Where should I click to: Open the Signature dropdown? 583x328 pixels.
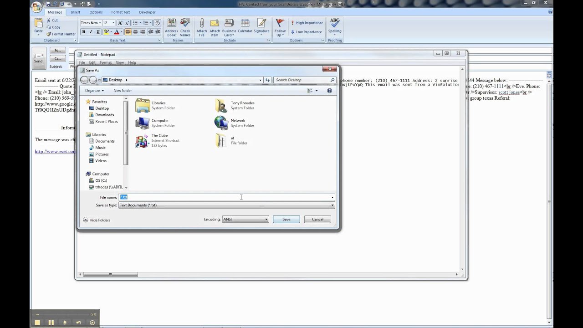coord(261,27)
